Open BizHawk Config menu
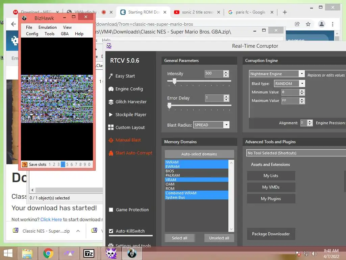Image resolution: width=346 pixels, height=260 pixels. 32,34
